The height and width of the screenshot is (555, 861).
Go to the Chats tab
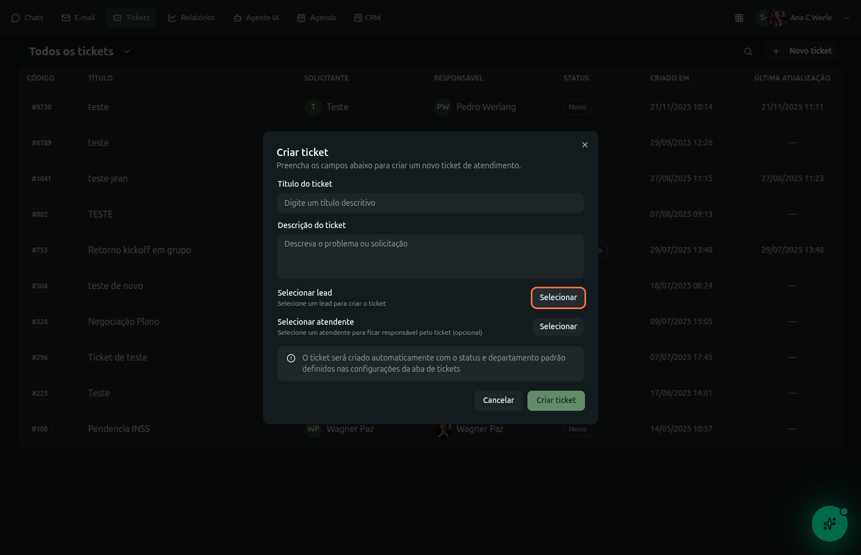coord(27,18)
